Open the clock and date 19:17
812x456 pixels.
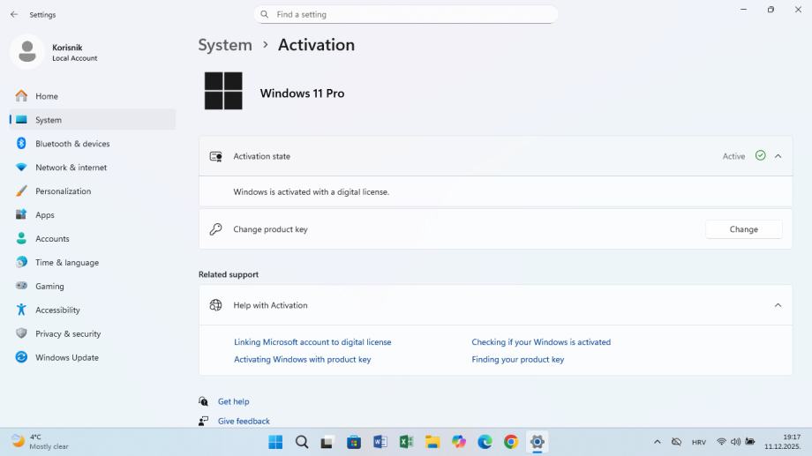pos(782,442)
